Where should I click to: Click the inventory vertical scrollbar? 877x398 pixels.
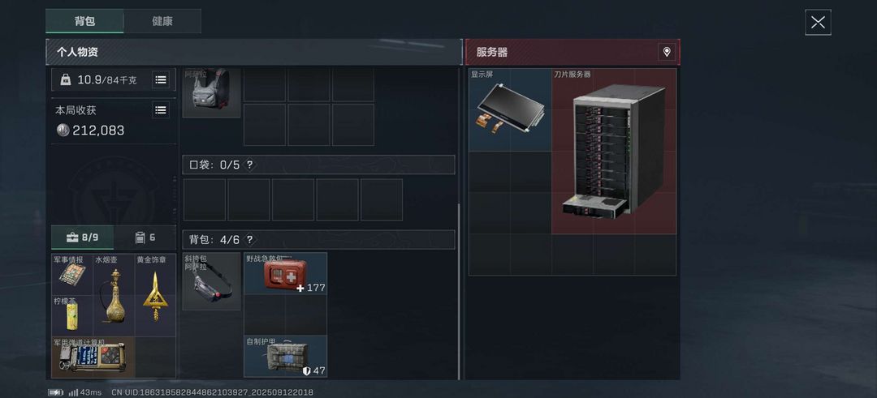point(459,290)
